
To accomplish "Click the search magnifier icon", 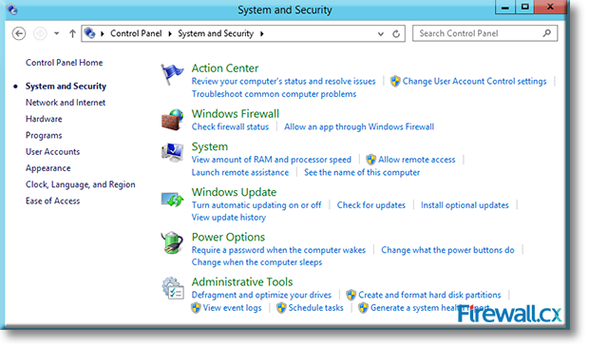I will tap(547, 33).
